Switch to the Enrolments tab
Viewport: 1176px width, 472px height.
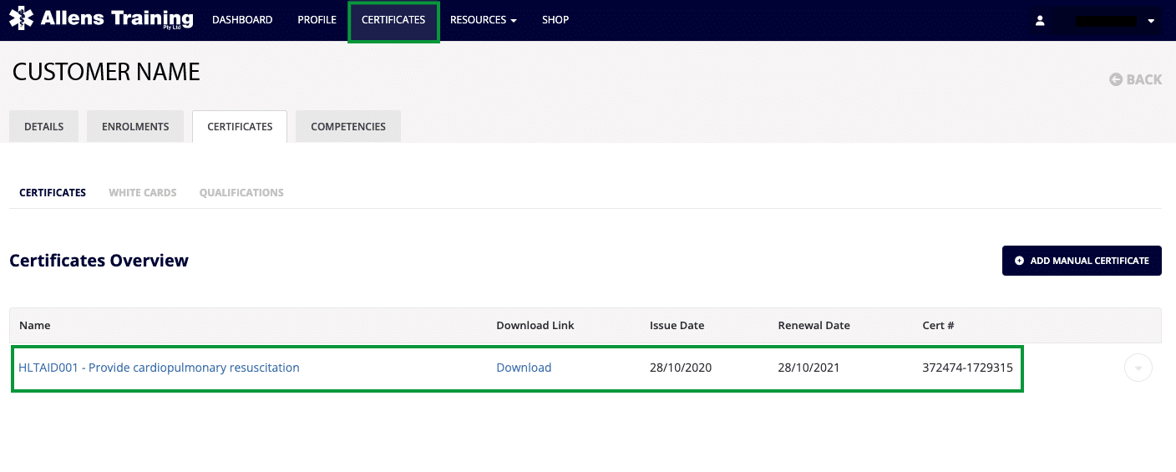coord(135,127)
